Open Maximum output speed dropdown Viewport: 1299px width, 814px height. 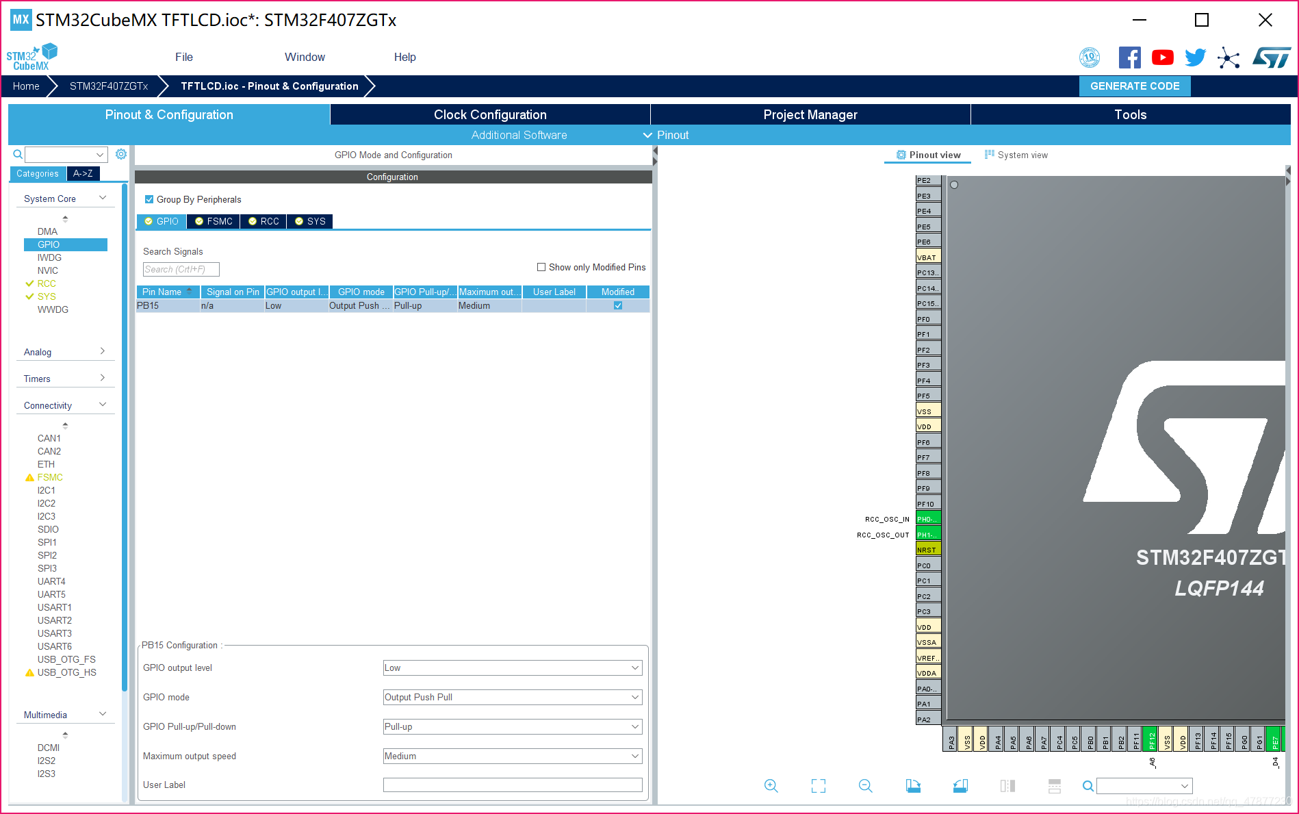point(513,756)
